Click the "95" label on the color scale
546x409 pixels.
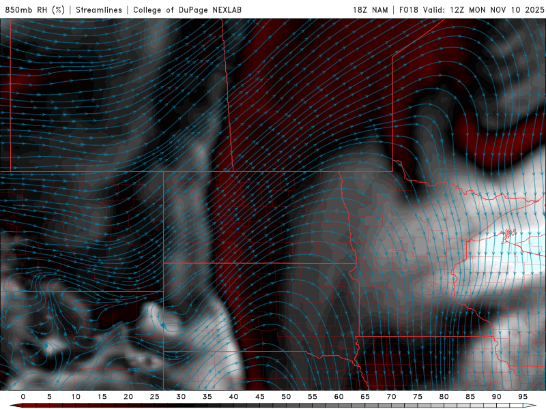[x=523, y=397]
